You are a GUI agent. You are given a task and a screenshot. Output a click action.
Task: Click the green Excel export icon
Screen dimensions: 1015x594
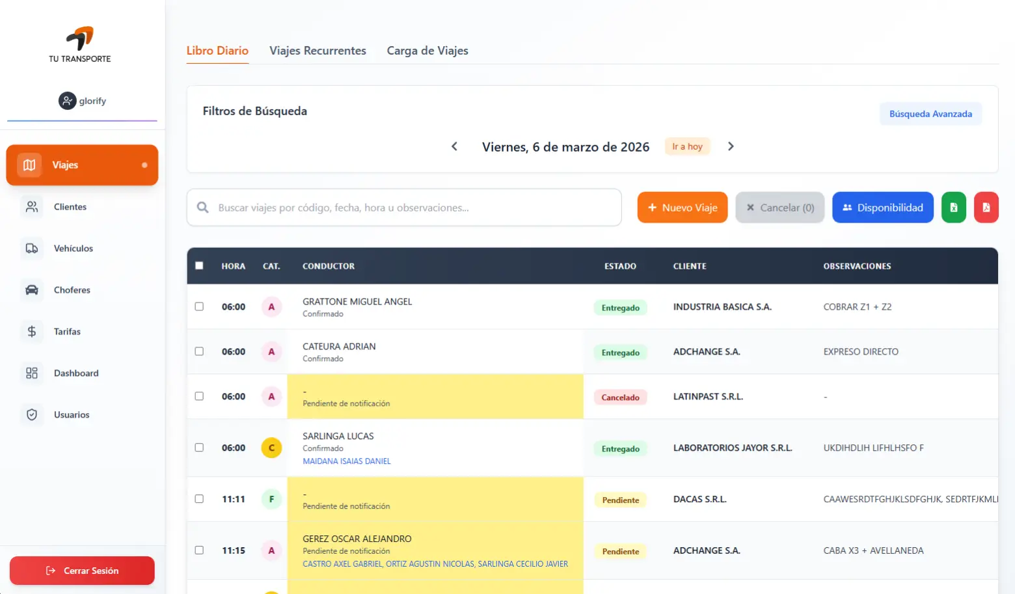(x=953, y=208)
